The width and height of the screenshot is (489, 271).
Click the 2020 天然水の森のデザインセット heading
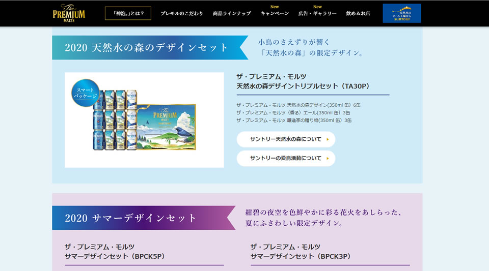coord(146,48)
